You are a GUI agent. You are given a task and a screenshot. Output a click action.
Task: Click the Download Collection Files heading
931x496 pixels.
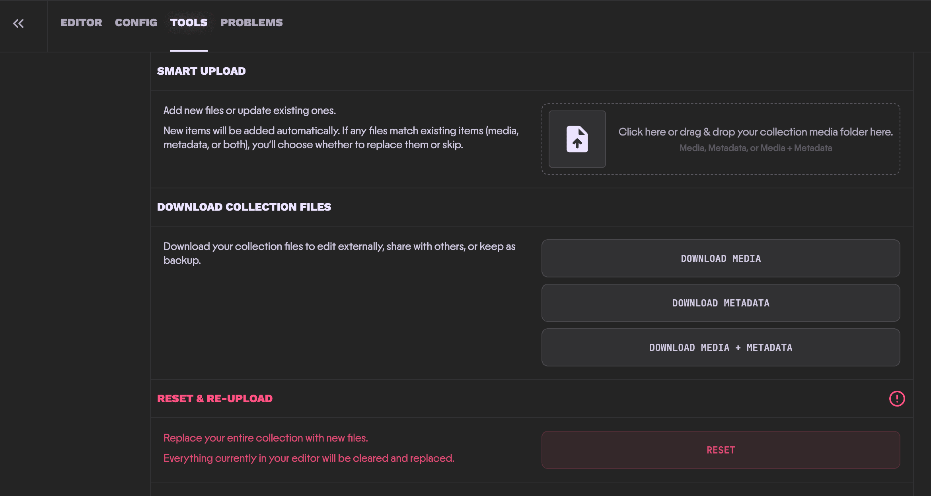point(244,207)
